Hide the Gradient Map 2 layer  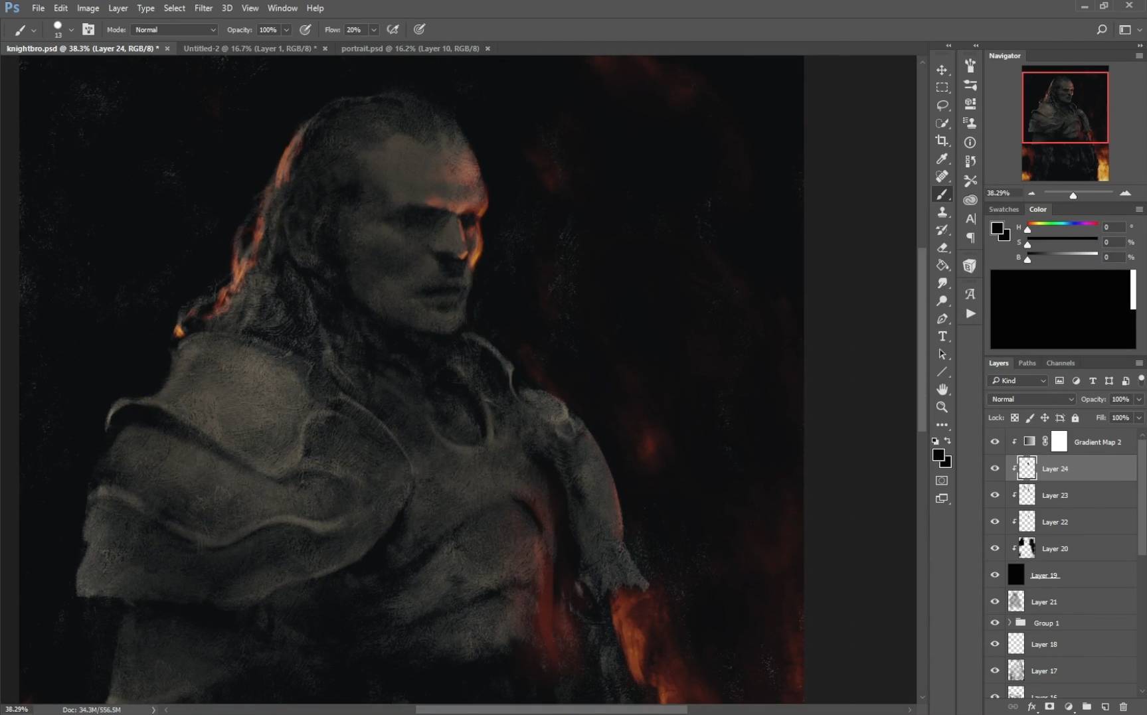point(994,441)
